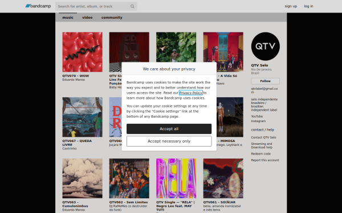Click the QTV070 – WOW title text
This screenshot has height=213, width=342.
(x=76, y=76)
